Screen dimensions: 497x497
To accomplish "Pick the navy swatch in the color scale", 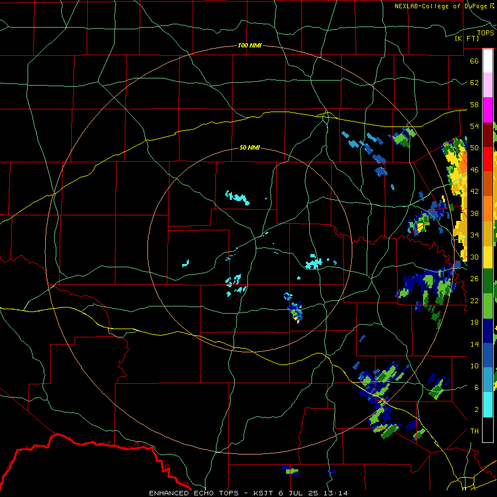I will coord(488,331).
